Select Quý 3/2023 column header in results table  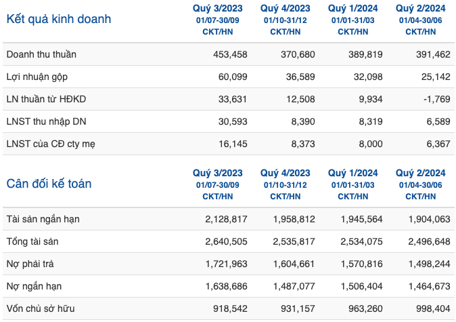[218, 20]
